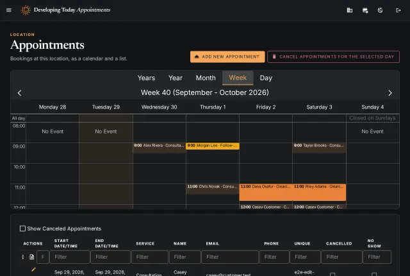Focus the Cancelled filter field
Screen dimensions: 410x276
point(341,257)
